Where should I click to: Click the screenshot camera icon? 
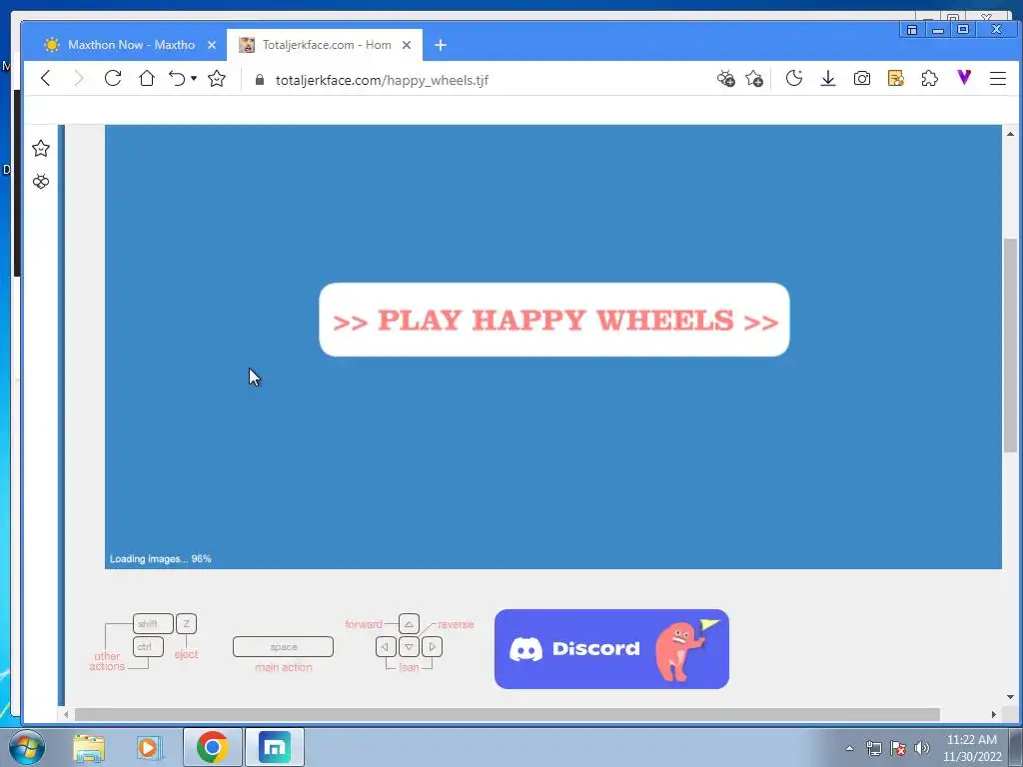pyautogui.click(x=862, y=79)
